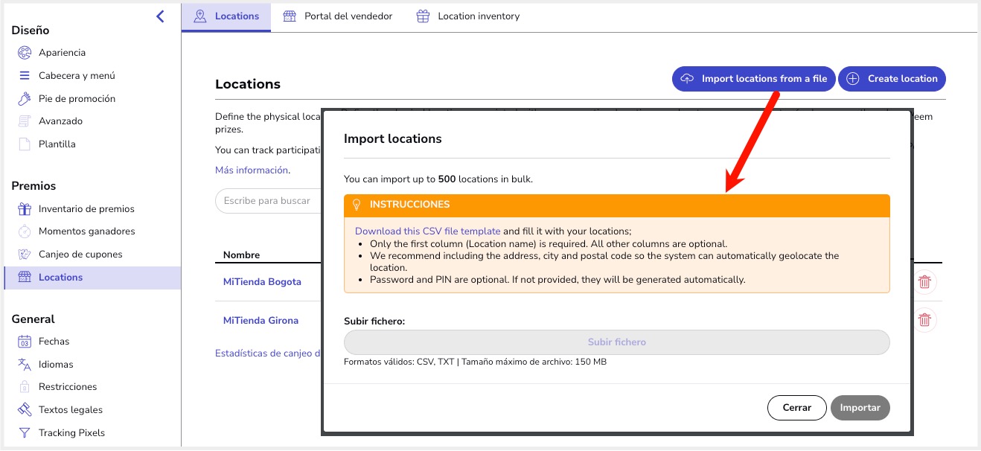Viewport: 981px width, 451px height.
Task: Click the Plantilla page icon
Action: coord(25,144)
